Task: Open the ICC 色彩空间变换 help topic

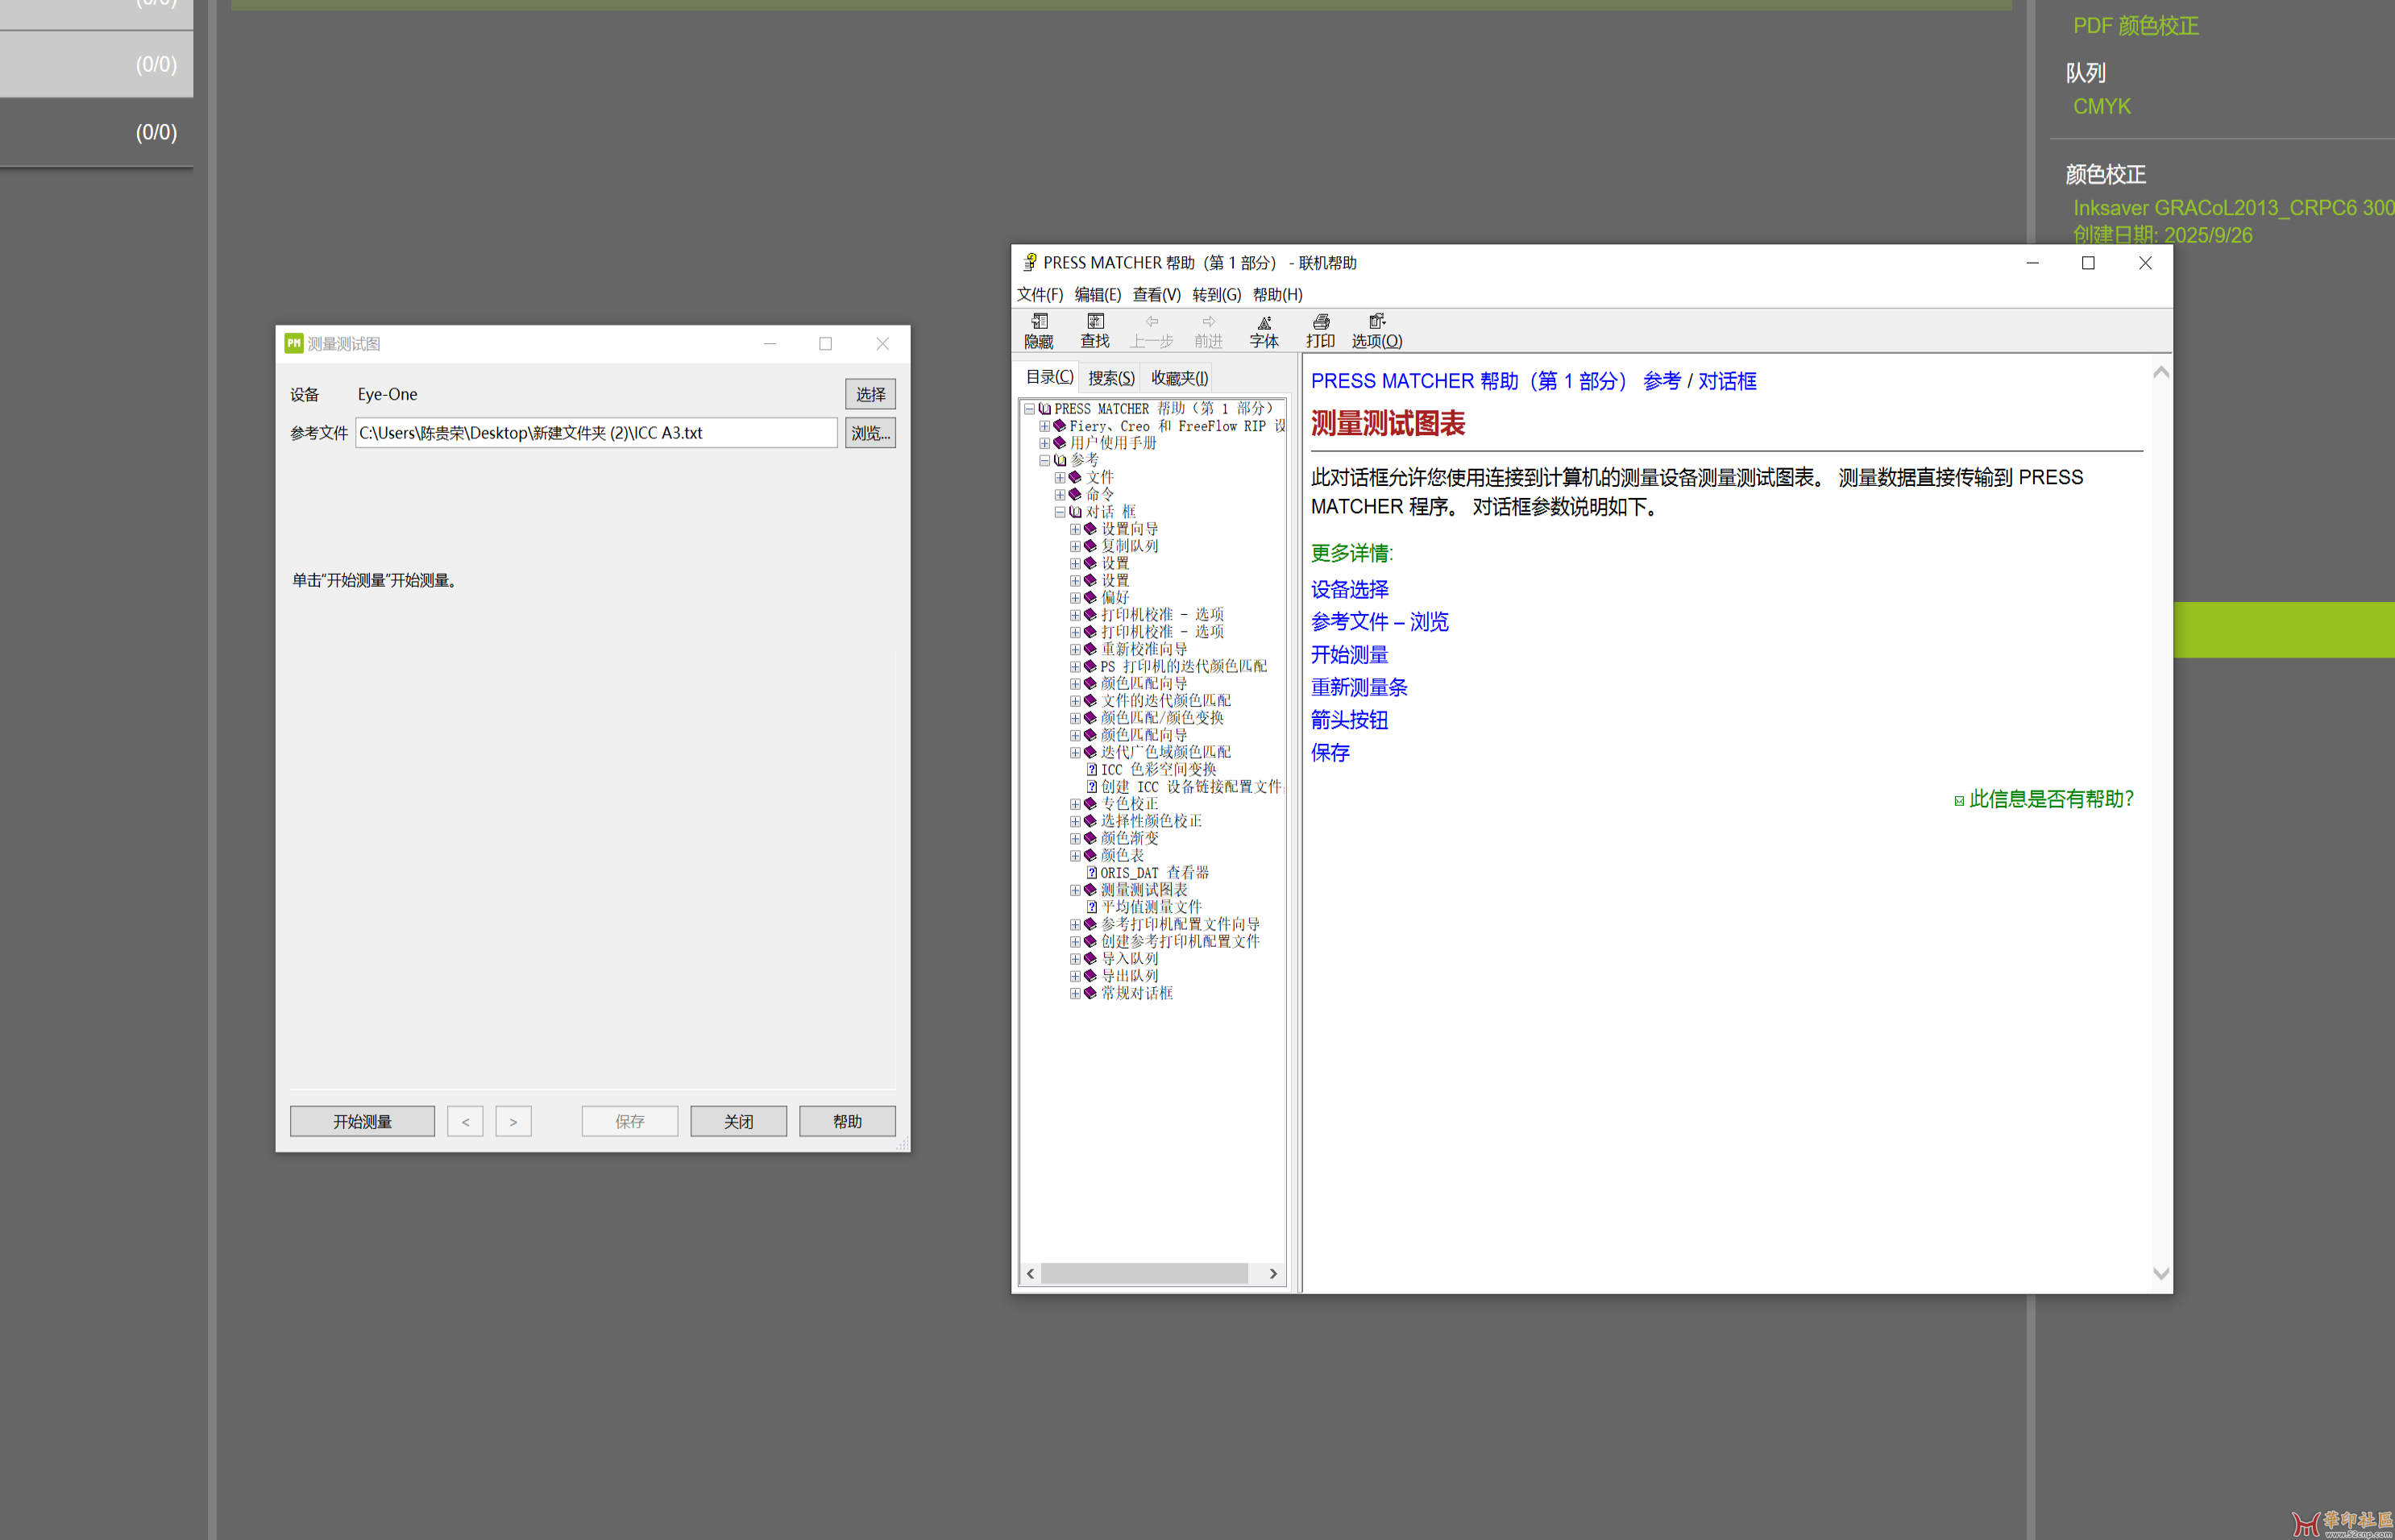Action: pos(1158,770)
